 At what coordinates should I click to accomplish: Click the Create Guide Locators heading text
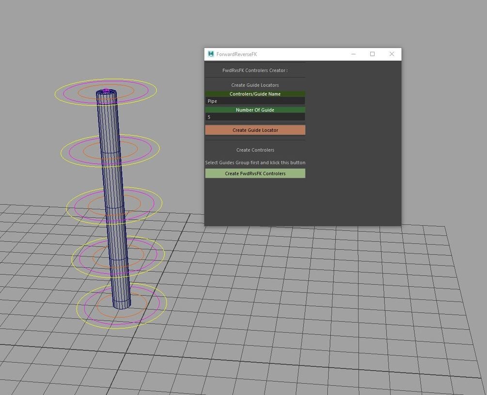255,85
